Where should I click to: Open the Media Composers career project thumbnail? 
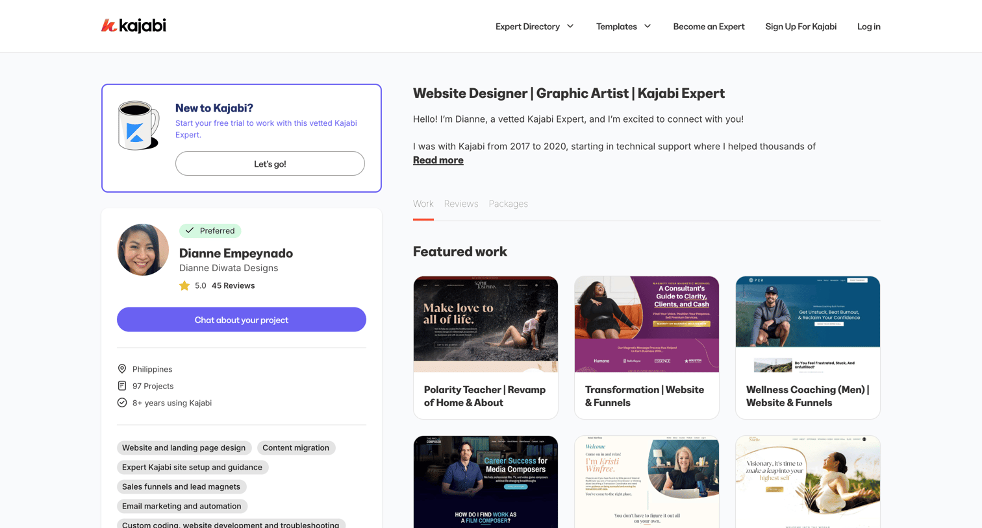[x=486, y=482]
